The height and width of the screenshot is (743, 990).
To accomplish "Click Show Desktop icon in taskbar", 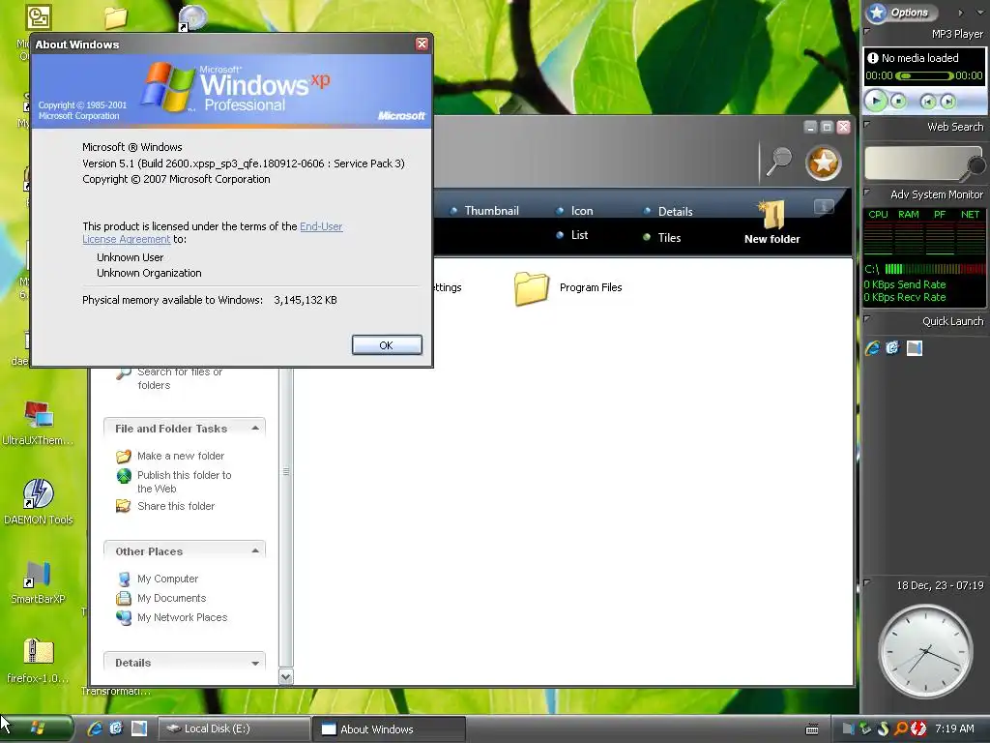I will (x=139, y=728).
